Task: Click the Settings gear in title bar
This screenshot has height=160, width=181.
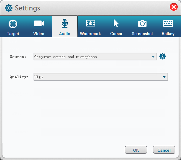Action: click(9, 8)
